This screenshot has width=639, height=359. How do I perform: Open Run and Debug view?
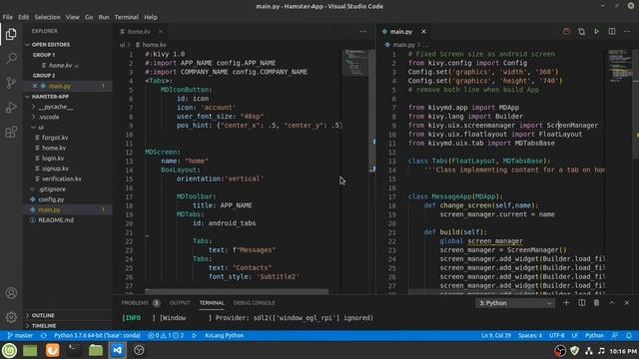pos(11,107)
